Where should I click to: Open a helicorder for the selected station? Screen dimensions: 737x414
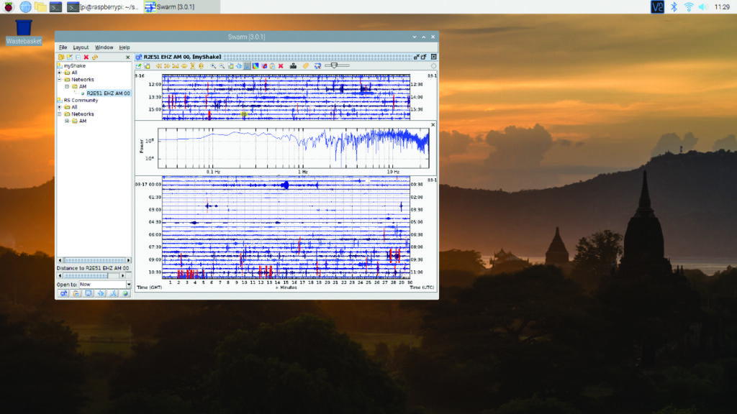(63, 293)
